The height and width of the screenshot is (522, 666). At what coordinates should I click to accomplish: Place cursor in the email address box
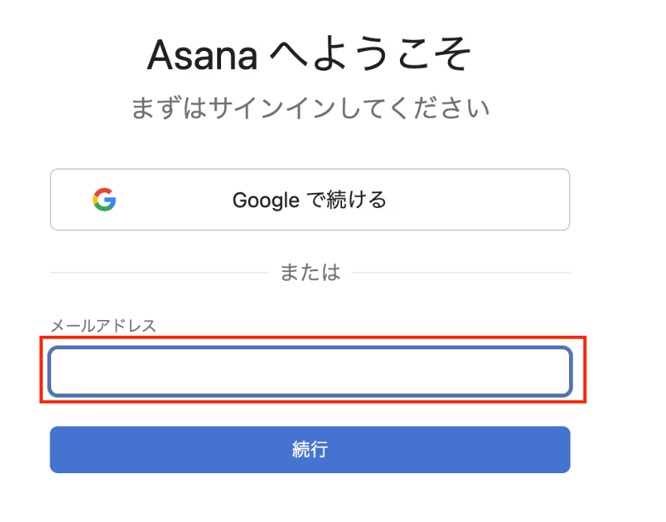[x=310, y=371]
